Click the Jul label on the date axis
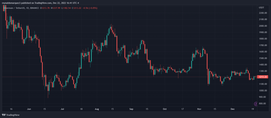Viewport: 271px width, 118px height. tap(62, 109)
